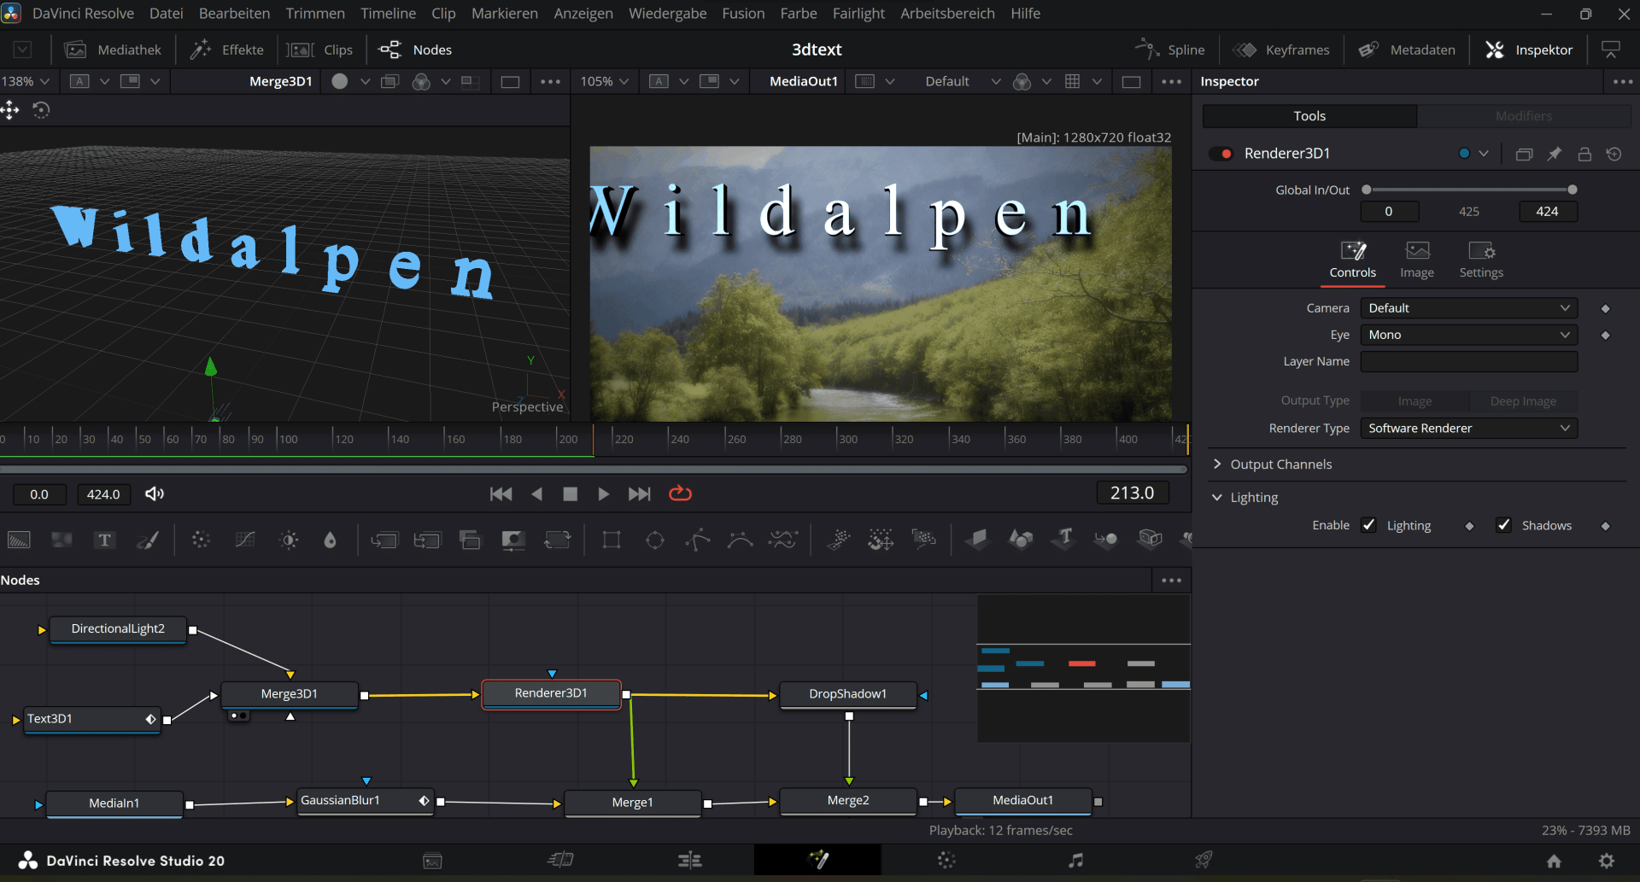Open the Paint tool
The height and width of the screenshot is (882, 1640).
click(149, 540)
